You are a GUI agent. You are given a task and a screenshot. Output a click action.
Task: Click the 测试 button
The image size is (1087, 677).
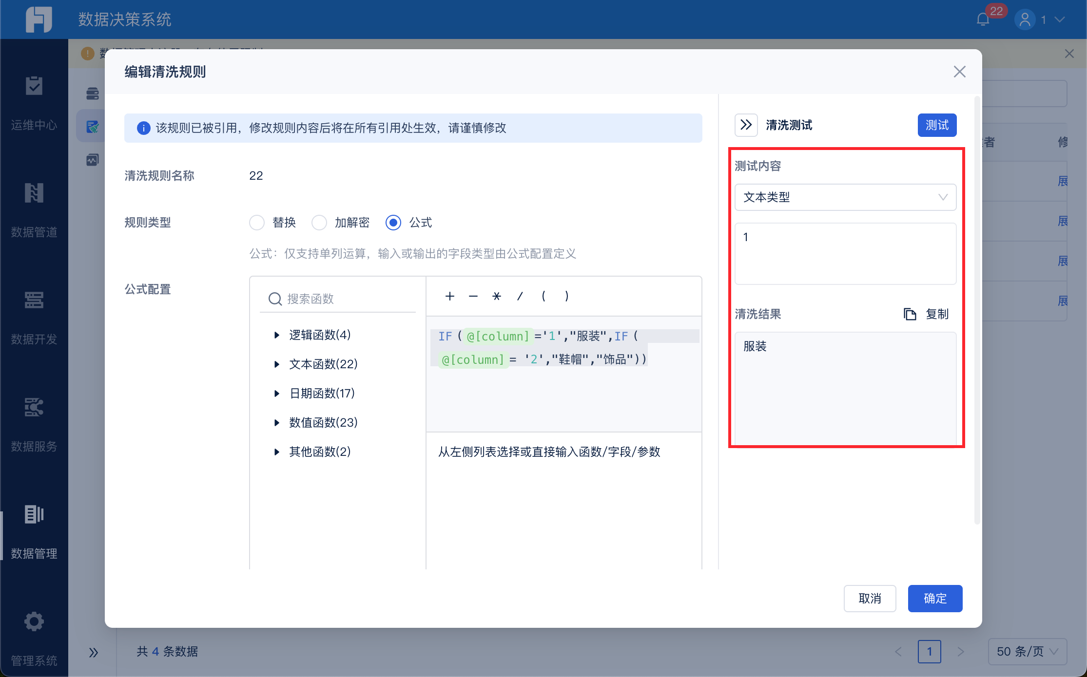pos(936,125)
